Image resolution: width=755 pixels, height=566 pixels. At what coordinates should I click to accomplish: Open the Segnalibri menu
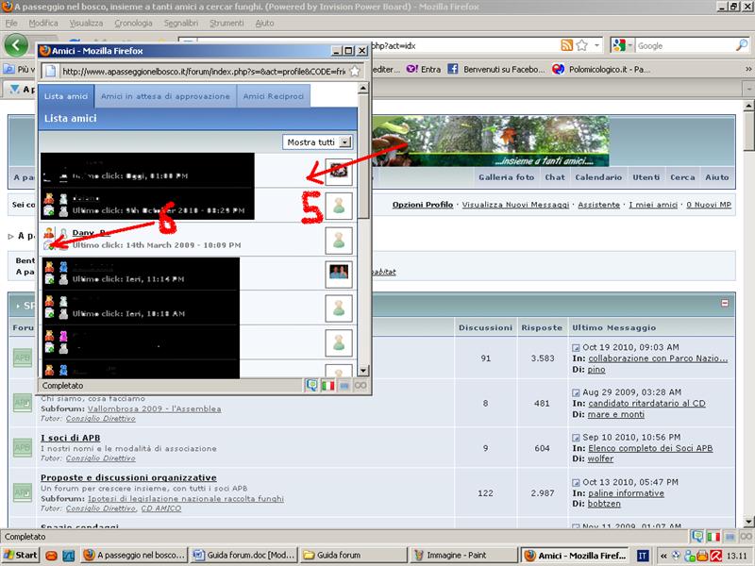click(180, 22)
